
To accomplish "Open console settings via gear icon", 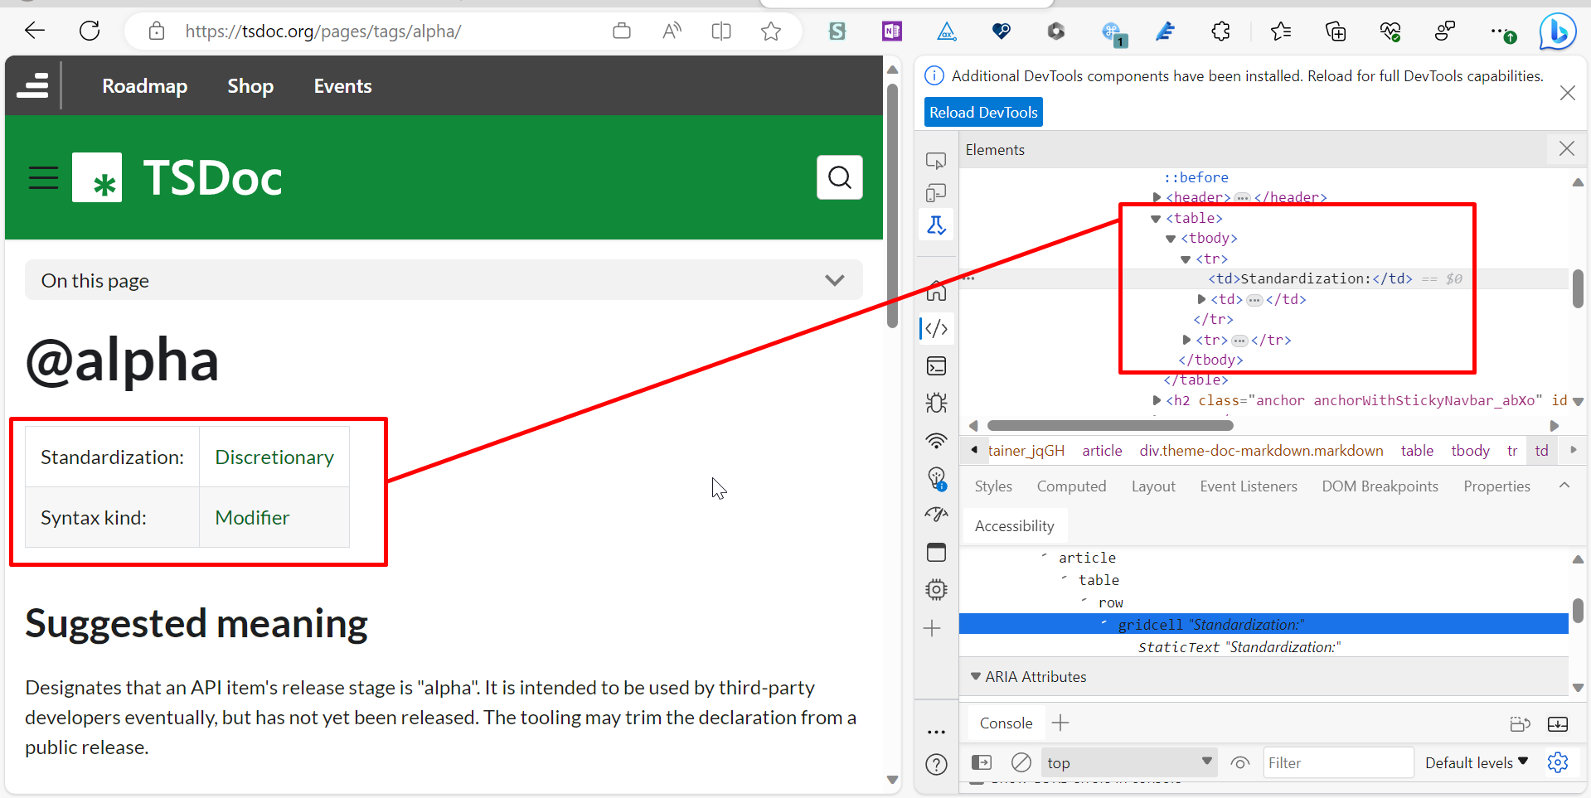I will (1559, 762).
